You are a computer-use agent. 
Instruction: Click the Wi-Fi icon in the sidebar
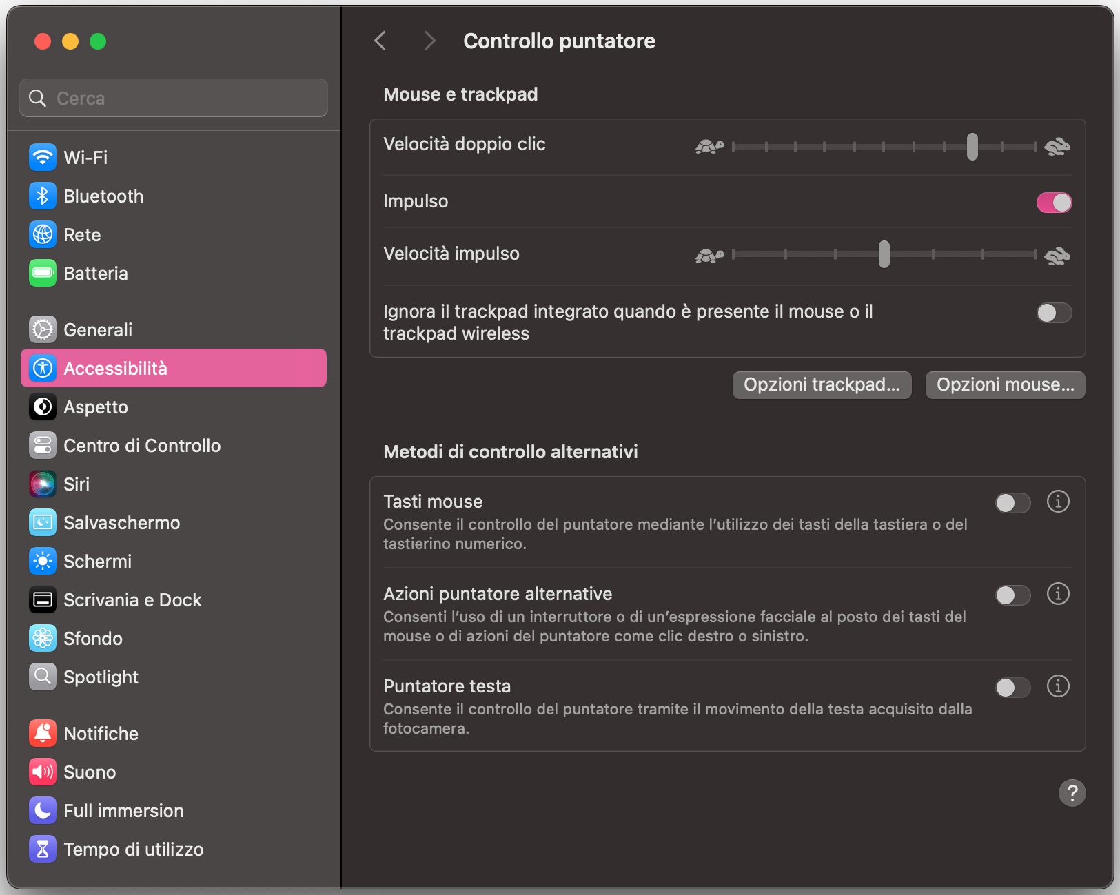42,157
